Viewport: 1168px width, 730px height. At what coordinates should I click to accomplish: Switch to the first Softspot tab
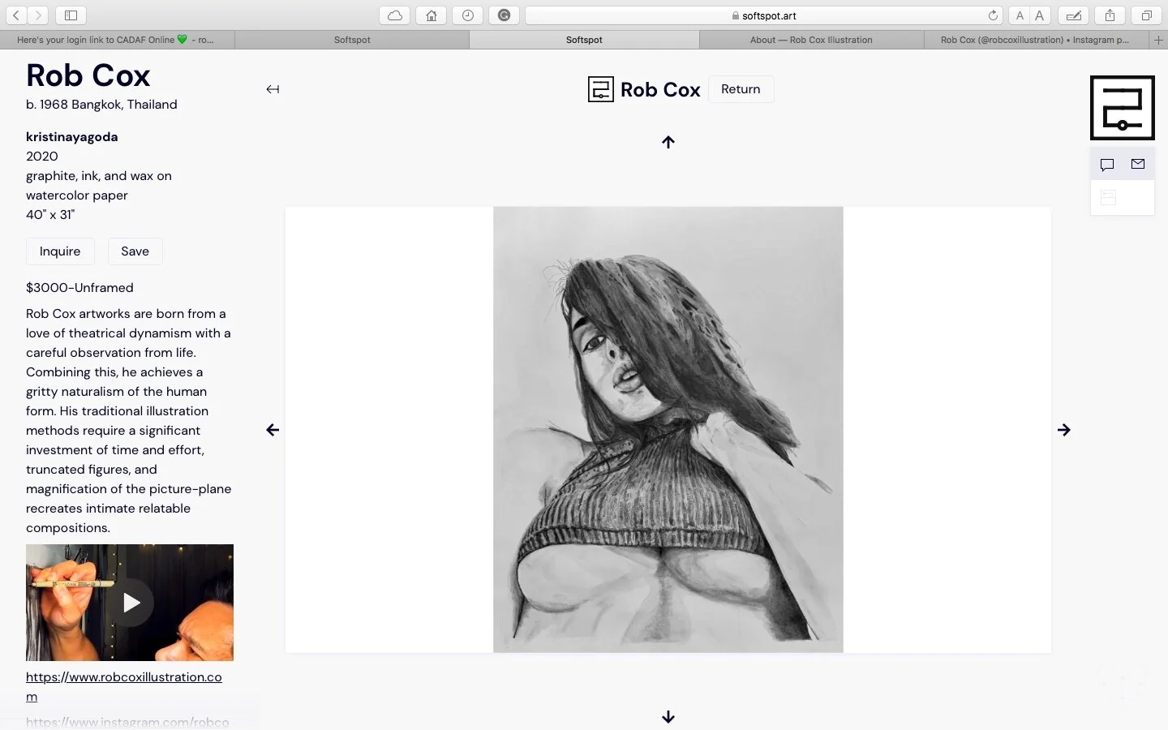tap(352, 40)
